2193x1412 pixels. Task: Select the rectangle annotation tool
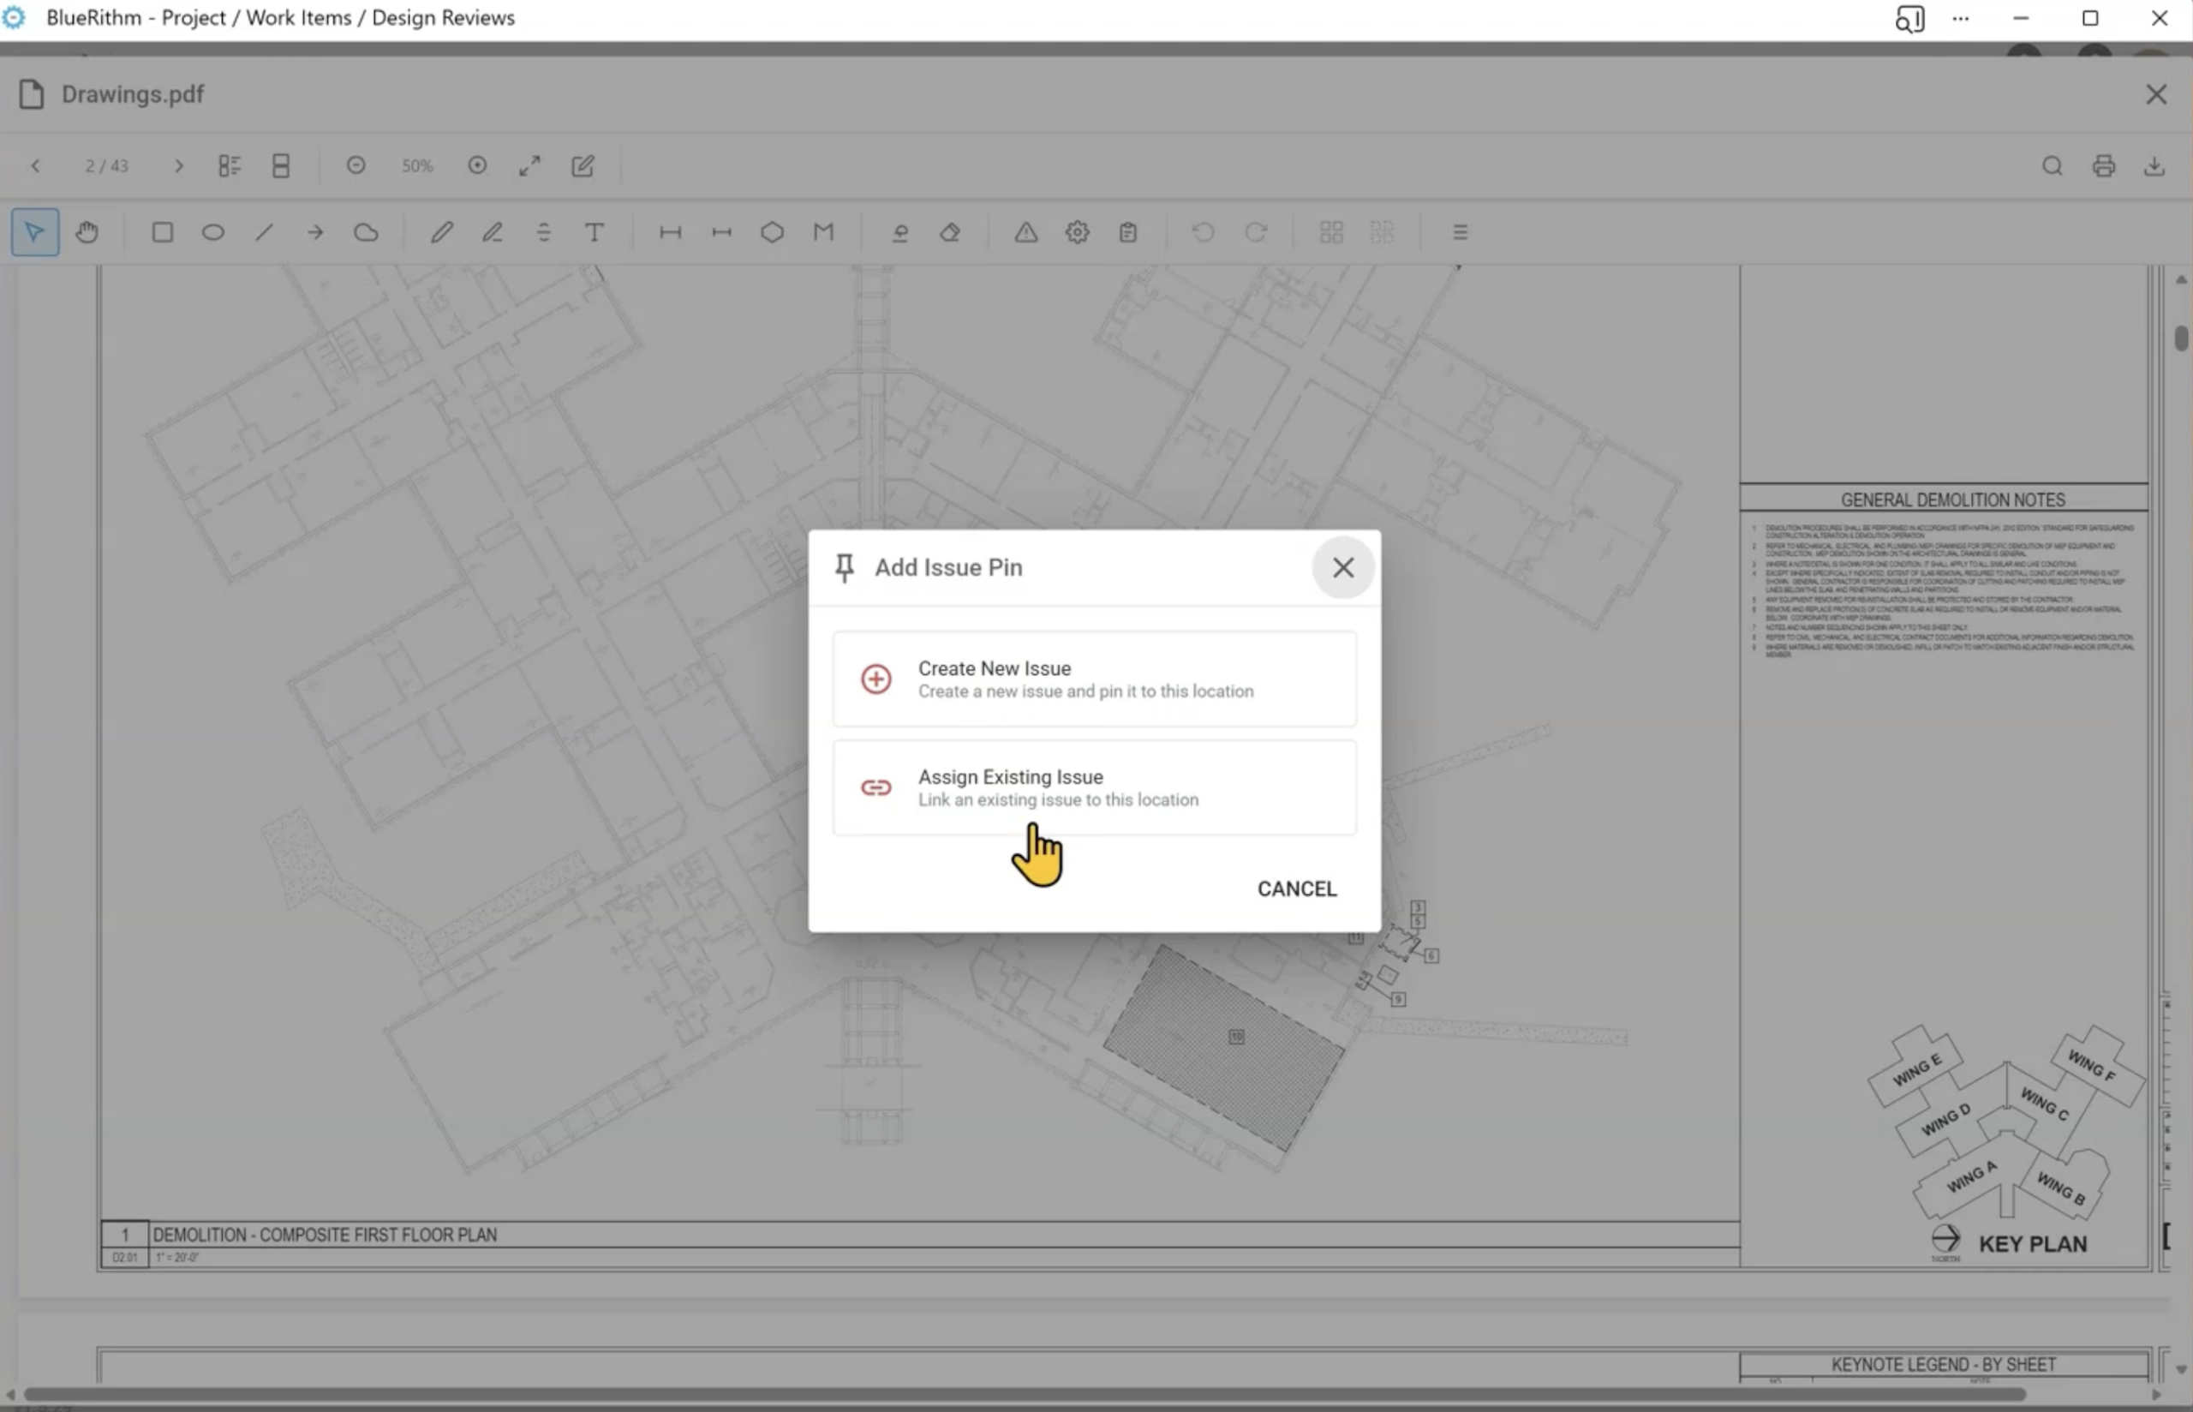click(162, 233)
